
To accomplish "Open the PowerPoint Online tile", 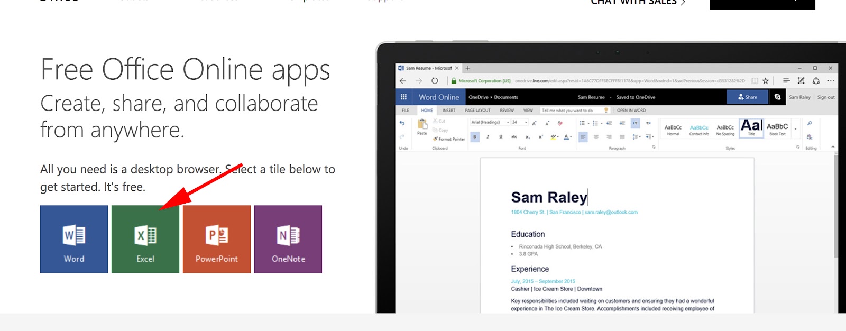I will coord(217,239).
